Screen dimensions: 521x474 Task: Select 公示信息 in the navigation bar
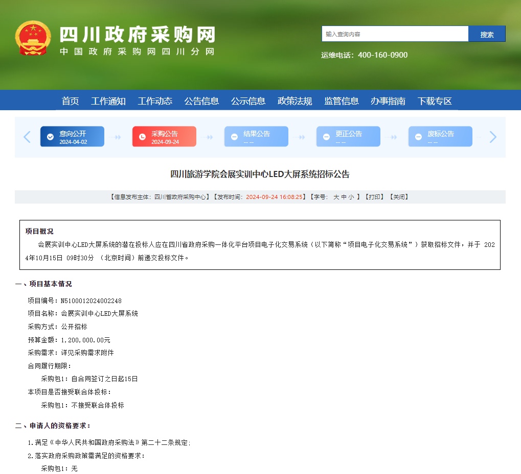tap(248, 101)
